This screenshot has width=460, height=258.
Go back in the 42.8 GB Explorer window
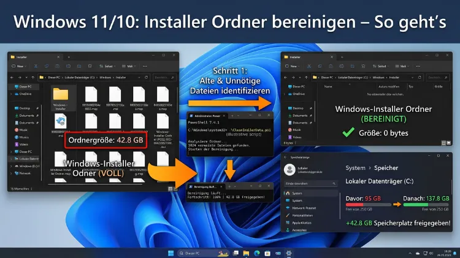12,78
